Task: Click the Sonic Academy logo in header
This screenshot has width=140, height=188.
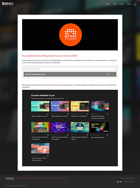Action: [8, 4]
